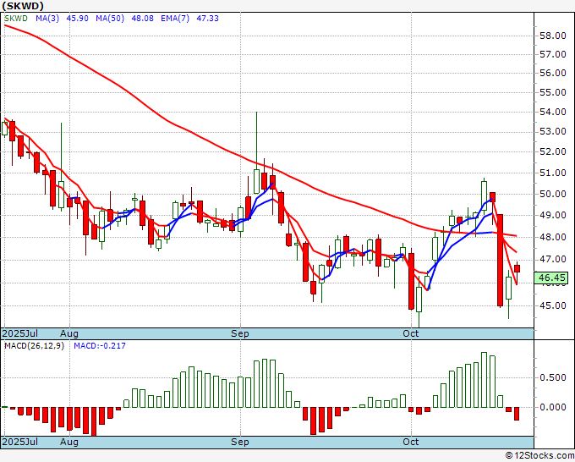This screenshot has width=575, height=462.
Task: Click the Aug label on price chart axis
Action: pyautogui.click(x=69, y=333)
